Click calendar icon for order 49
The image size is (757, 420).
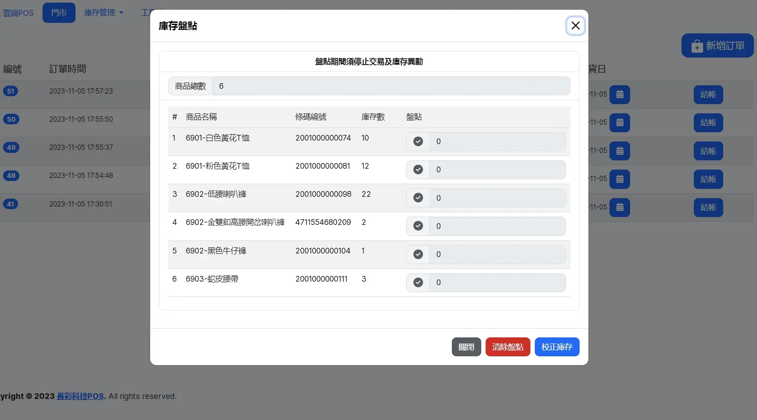(x=620, y=151)
